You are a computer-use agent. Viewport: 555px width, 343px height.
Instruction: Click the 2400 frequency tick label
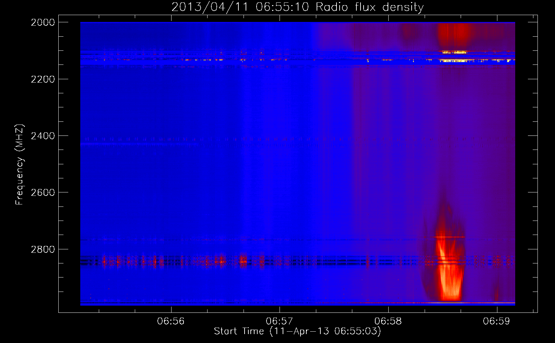click(43, 136)
